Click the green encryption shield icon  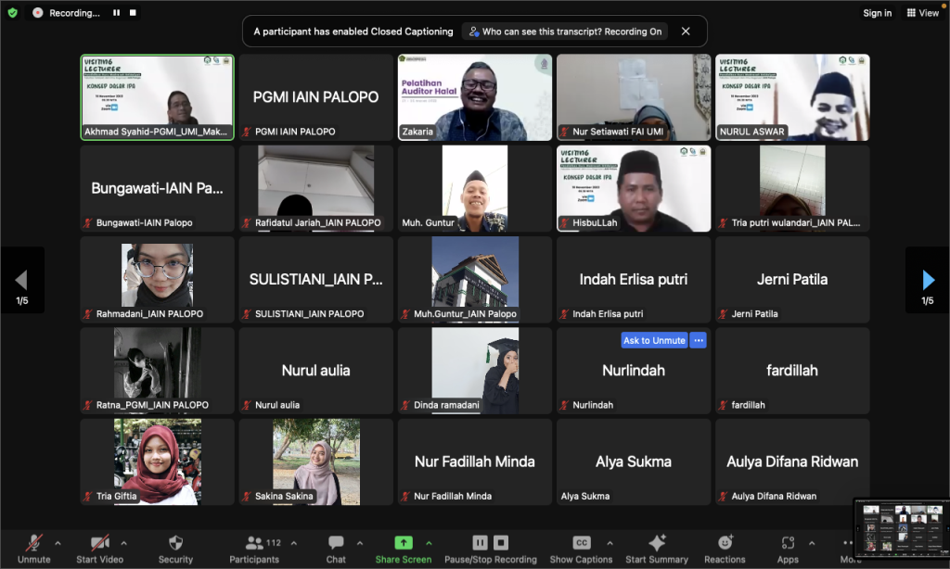[12, 13]
